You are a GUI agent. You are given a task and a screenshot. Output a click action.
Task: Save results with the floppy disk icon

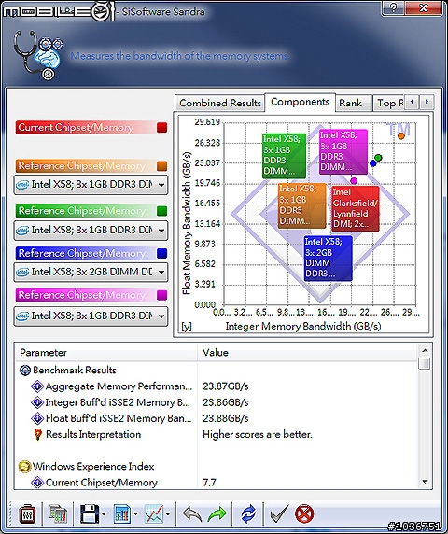(x=90, y=514)
